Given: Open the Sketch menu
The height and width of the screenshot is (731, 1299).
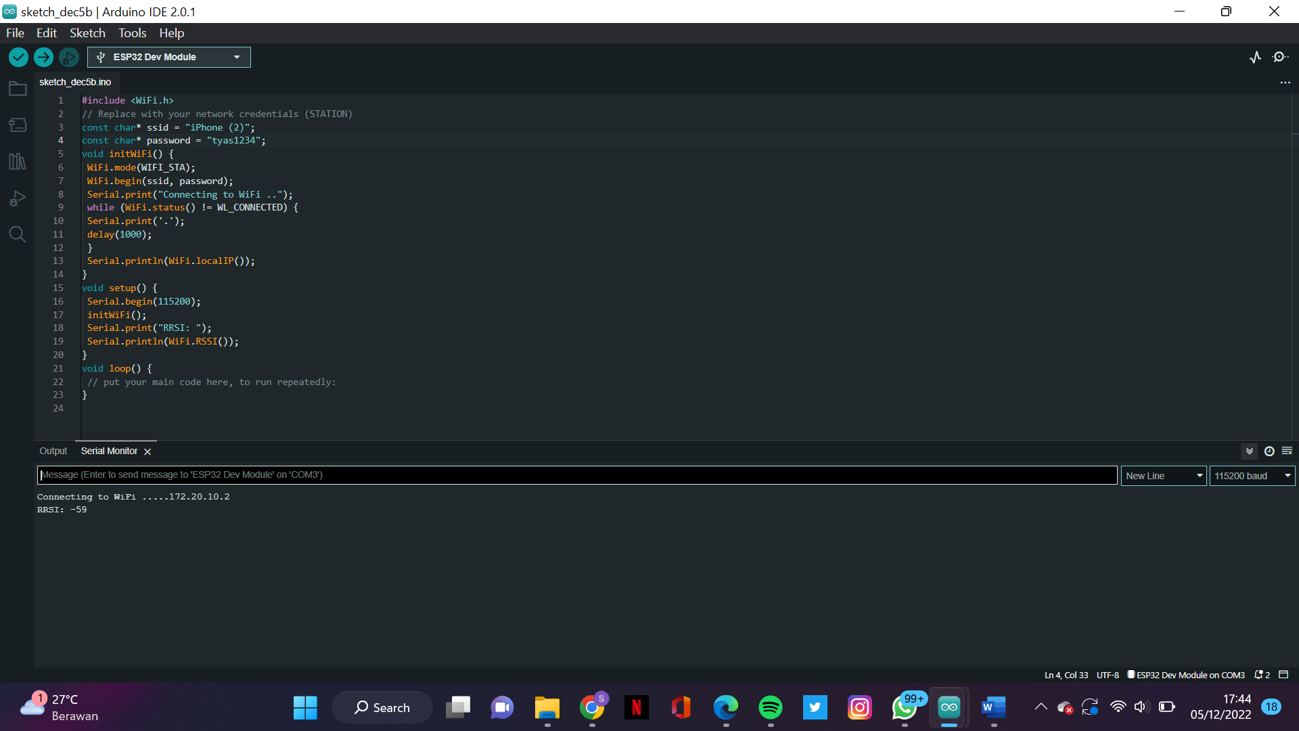Looking at the screenshot, I should [x=87, y=33].
